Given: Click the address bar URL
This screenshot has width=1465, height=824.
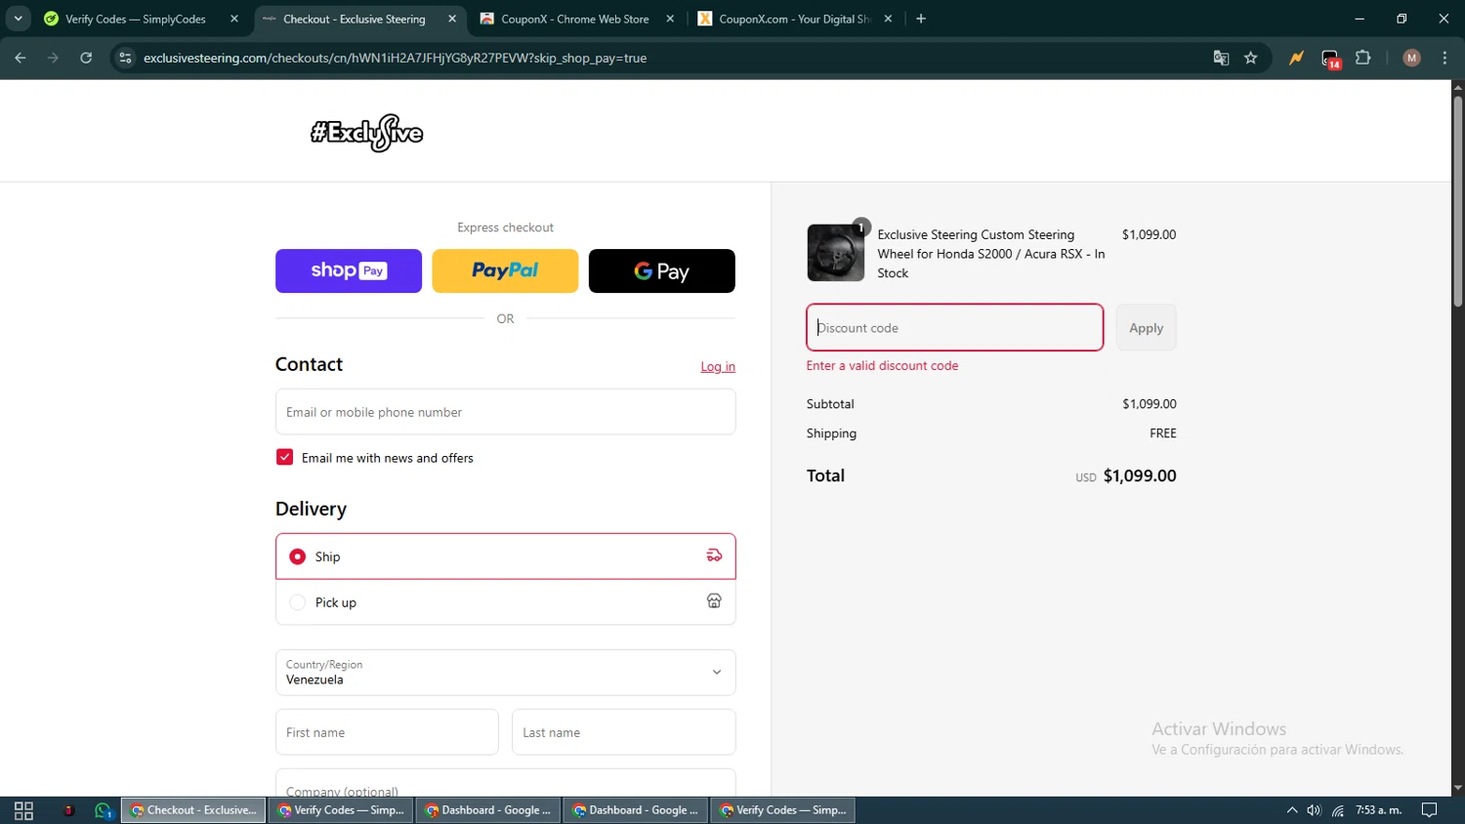Looking at the screenshot, I should [395, 58].
